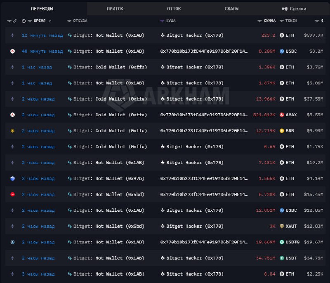Click 0x770b10b273... address in BNB row
330x283 pixels.
pyautogui.click(x=204, y=131)
